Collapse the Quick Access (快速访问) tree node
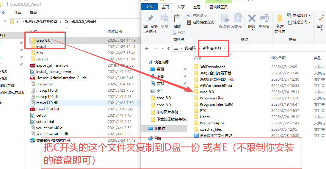The height and width of the screenshot is (169, 326). 144,62
